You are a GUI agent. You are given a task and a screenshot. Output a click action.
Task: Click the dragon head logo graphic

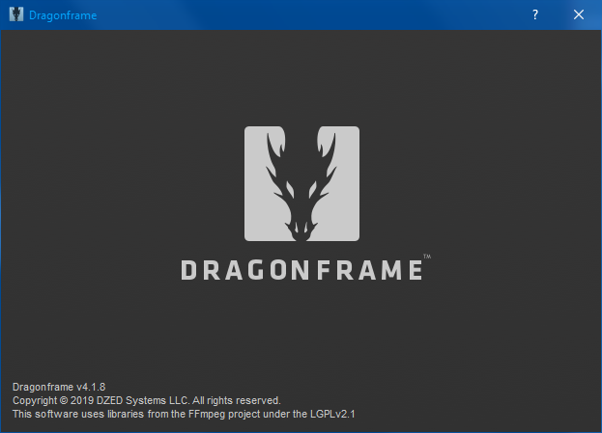[301, 183]
